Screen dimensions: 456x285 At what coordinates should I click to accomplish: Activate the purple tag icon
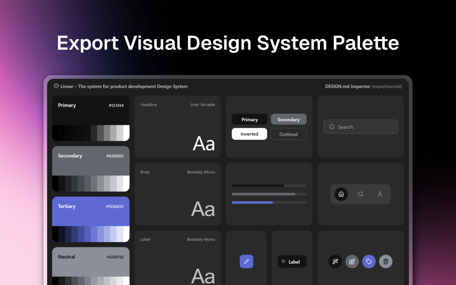coord(369,261)
